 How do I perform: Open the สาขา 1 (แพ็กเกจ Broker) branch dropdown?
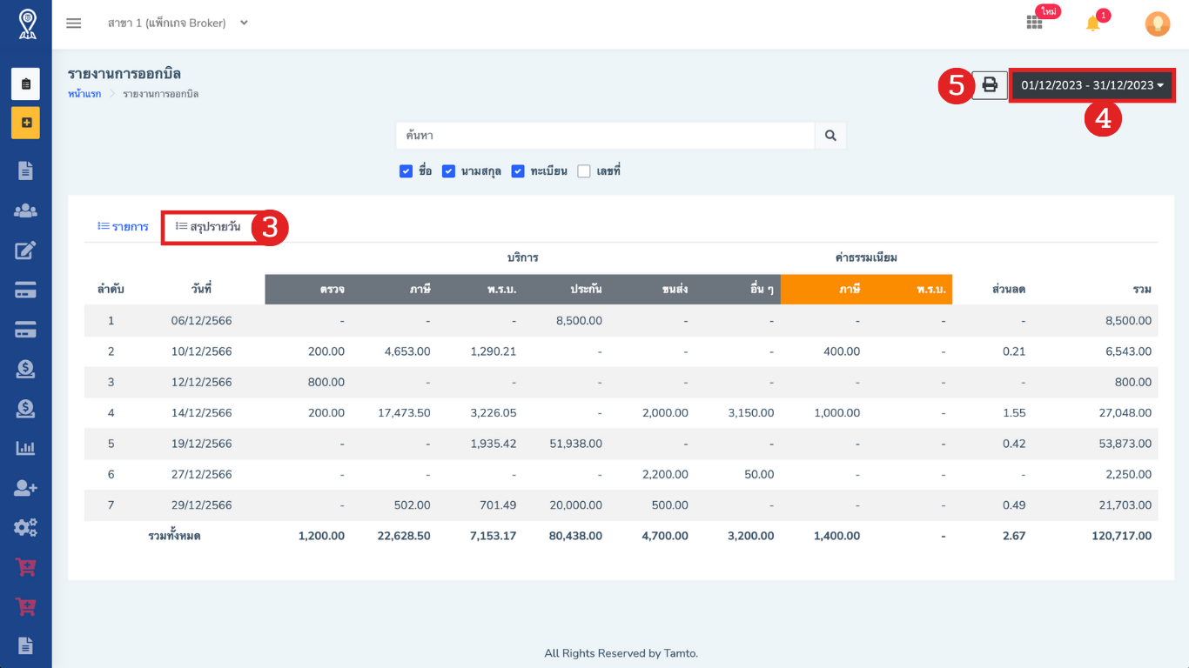coord(178,23)
